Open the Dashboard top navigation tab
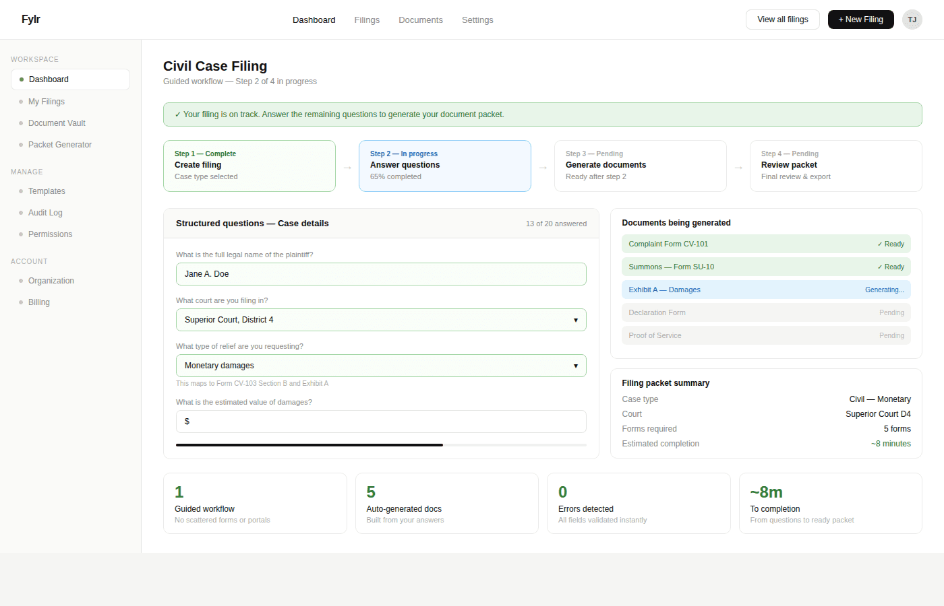This screenshot has width=944, height=606. (314, 20)
